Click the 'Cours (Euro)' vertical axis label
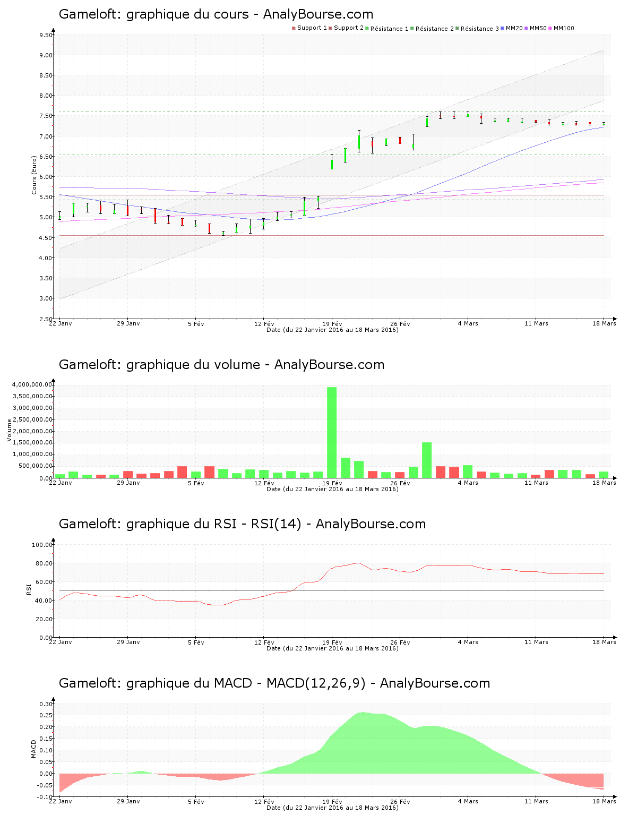Viewport: 637px width, 823px height. pos(35,175)
